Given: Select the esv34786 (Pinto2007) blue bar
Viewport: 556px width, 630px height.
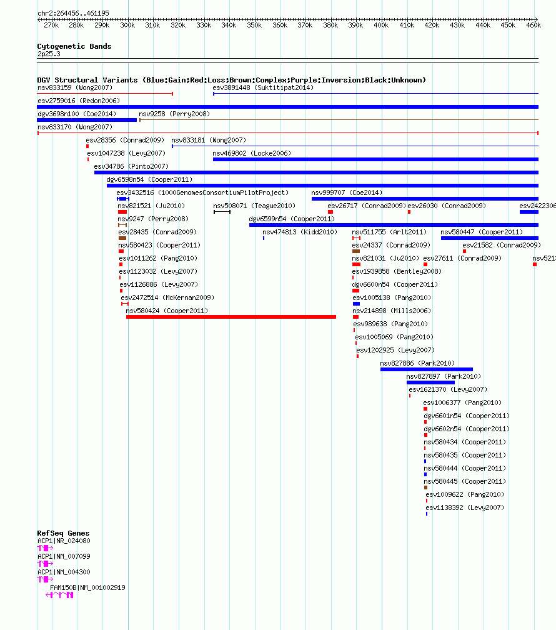Looking at the screenshot, I should (316, 172).
